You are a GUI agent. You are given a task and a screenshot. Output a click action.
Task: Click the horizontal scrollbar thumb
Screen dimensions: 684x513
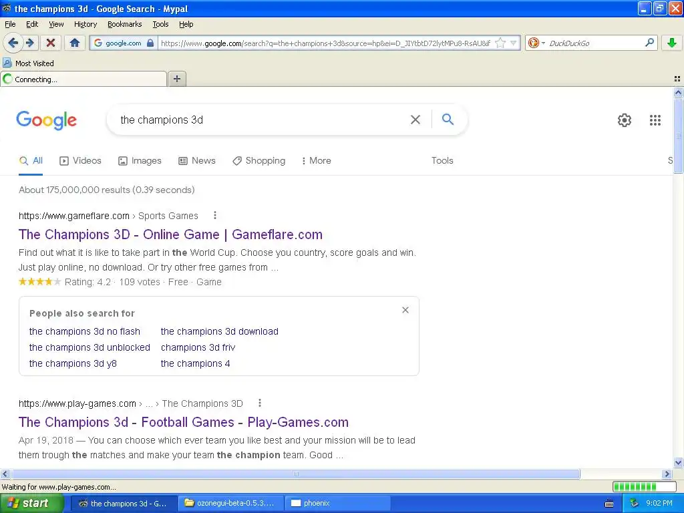click(295, 474)
